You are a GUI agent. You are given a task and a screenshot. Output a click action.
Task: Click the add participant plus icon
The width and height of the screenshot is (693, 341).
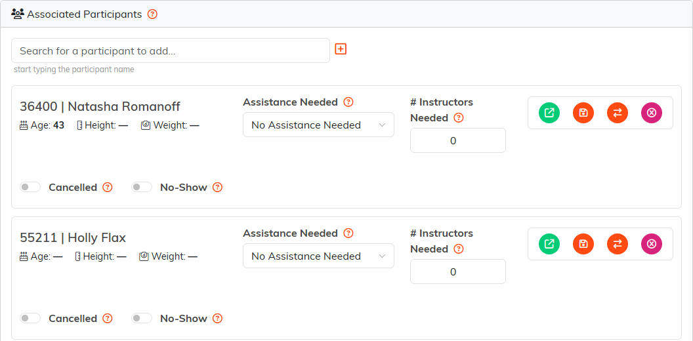(x=341, y=49)
